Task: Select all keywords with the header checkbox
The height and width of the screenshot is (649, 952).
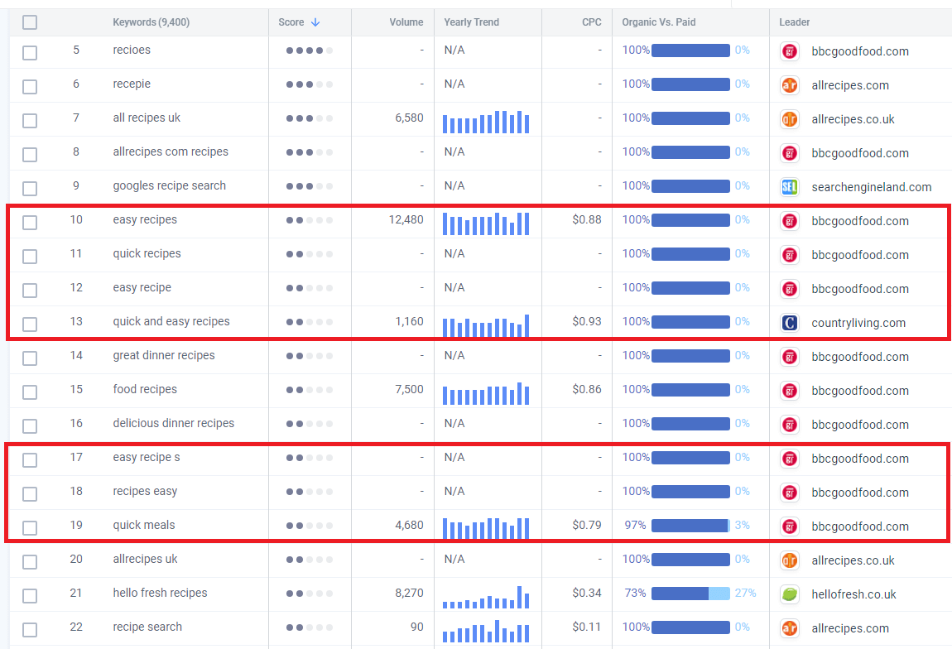Action: pos(30,22)
